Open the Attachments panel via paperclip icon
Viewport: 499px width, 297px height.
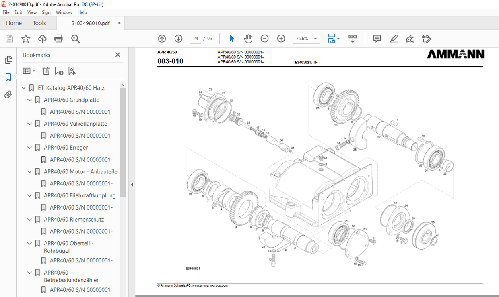(8, 94)
